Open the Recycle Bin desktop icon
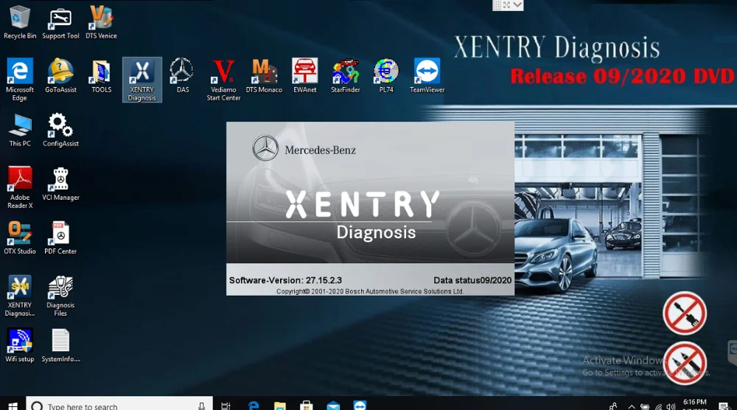The image size is (737, 410). click(20, 22)
